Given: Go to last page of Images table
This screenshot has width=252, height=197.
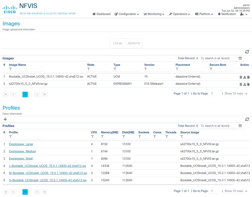Looking at the screenshot, I should click(x=44, y=94).
